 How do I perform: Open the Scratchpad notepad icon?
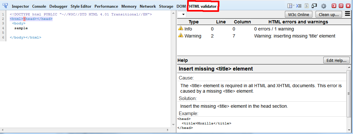[x=307, y=6]
